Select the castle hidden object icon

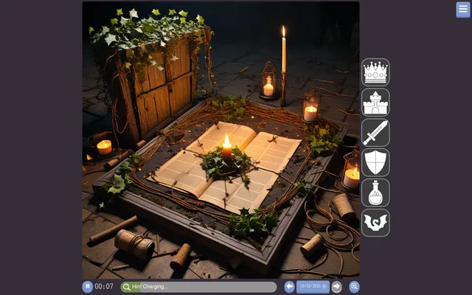375,103
